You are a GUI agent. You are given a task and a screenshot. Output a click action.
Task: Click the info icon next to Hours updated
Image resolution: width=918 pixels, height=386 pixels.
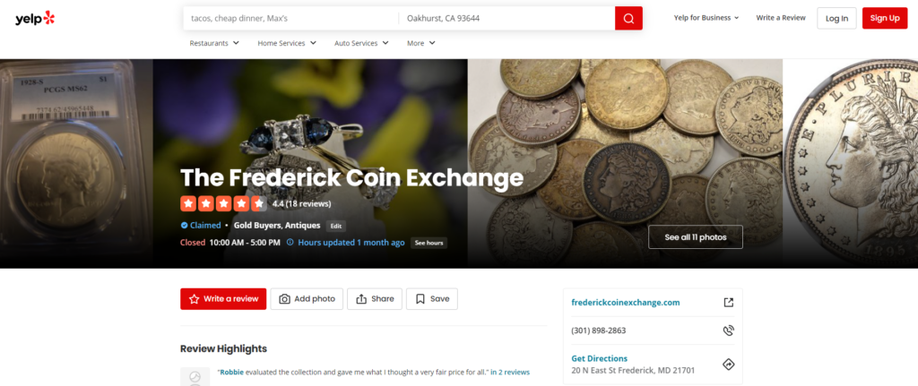290,243
